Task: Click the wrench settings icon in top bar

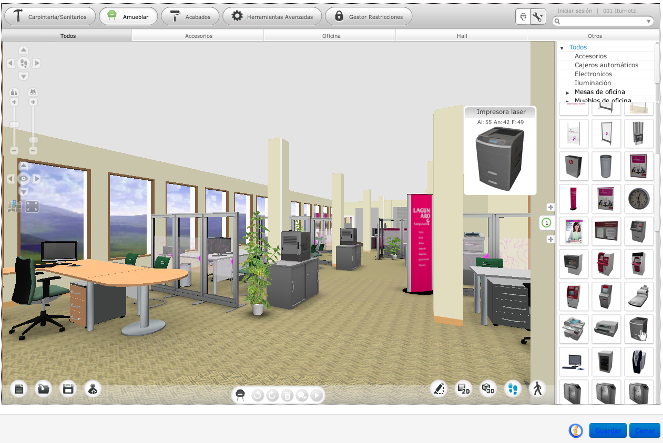Action: (538, 17)
